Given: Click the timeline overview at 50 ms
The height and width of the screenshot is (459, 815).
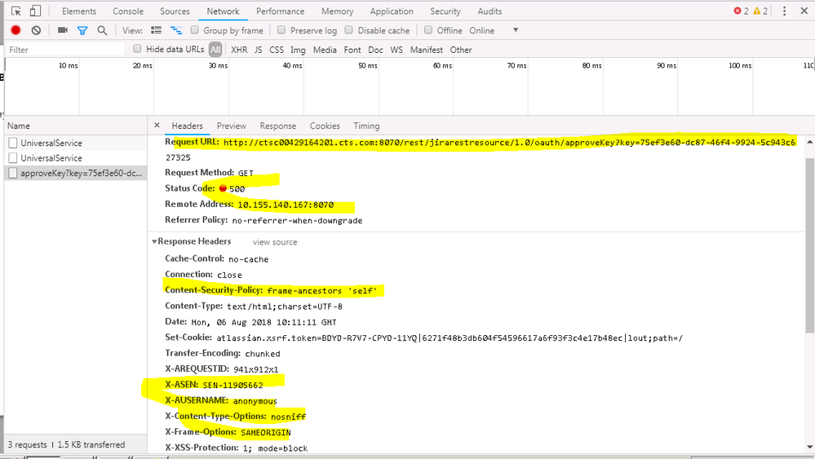Looking at the screenshot, I should 368,65.
